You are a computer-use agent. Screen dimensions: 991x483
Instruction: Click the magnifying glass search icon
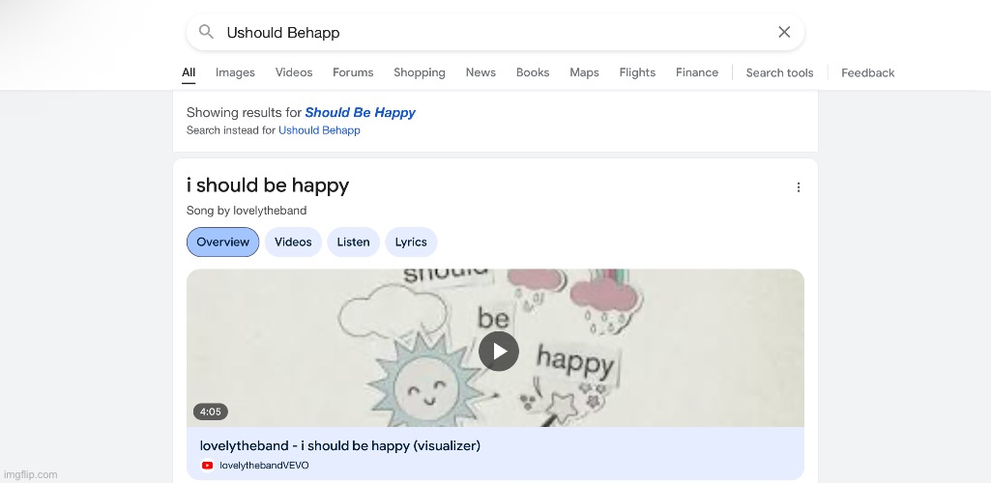[x=206, y=32]
